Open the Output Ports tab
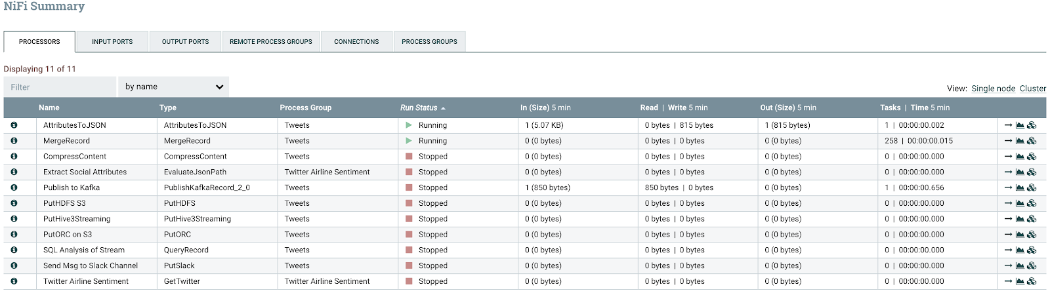The height and width of the screenshot is (291, 1050). point(185,41)
